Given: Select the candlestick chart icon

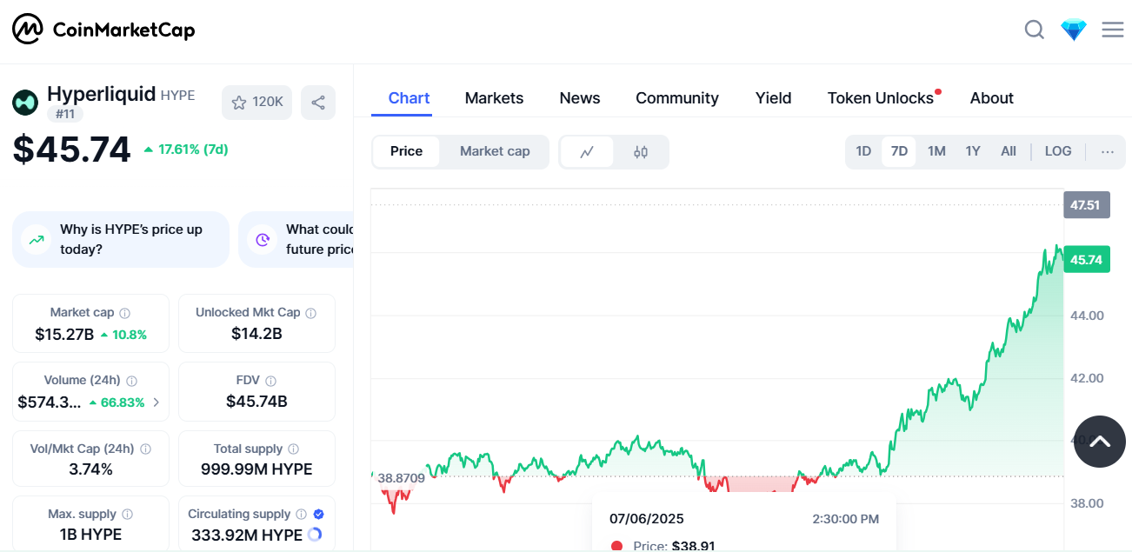Looking at the screenshot, I should 641,151.
